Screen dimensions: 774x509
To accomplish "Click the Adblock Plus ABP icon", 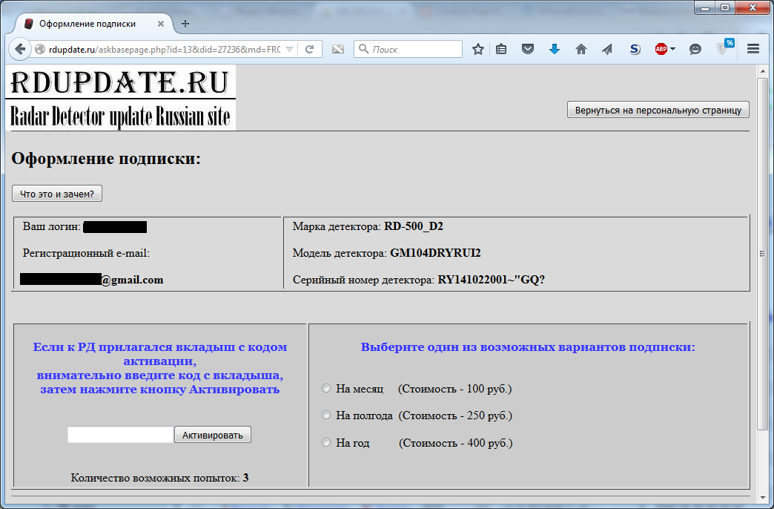I will click(661, 49).
